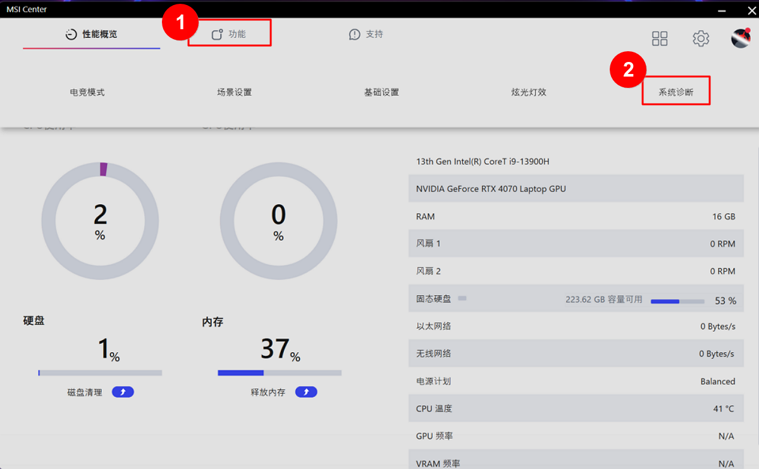Open 系统诊断 system diagnosis
Viewport: 759px width, 469px height.
click(x=676, y=92)
